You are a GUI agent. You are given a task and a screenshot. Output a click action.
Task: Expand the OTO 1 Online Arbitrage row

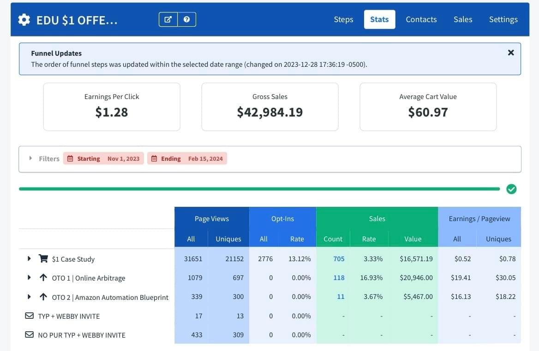coord(29,278)
